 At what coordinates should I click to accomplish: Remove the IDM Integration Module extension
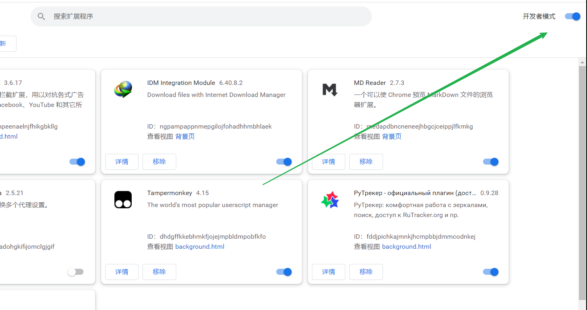[x=159, y=162]
